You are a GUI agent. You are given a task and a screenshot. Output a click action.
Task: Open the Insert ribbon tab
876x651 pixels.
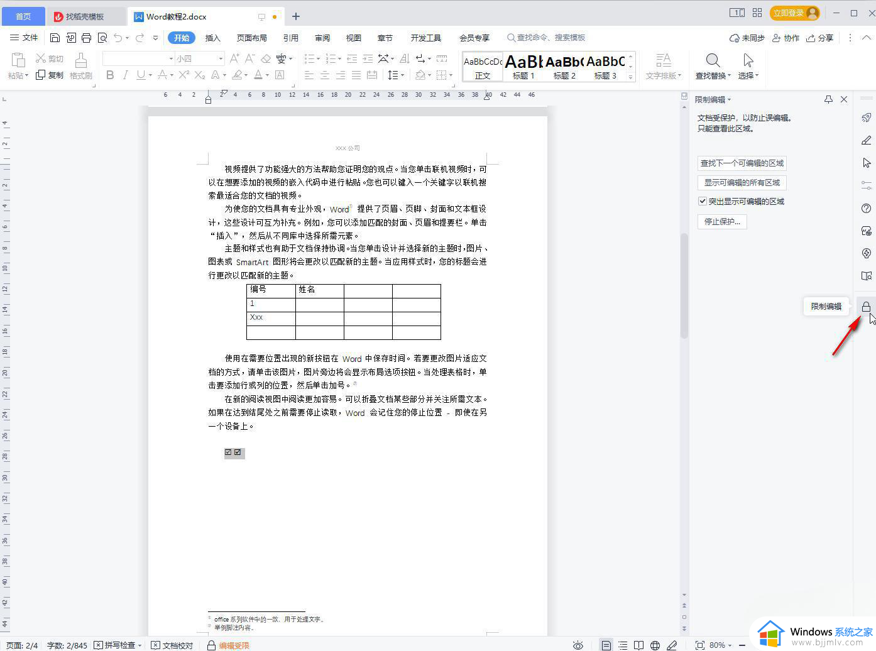212,38
